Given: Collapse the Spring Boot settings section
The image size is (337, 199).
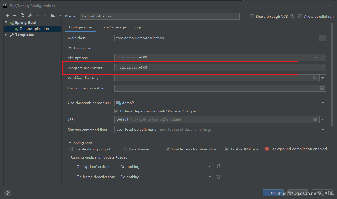Looking at the screenshot, I should [70, 143].
